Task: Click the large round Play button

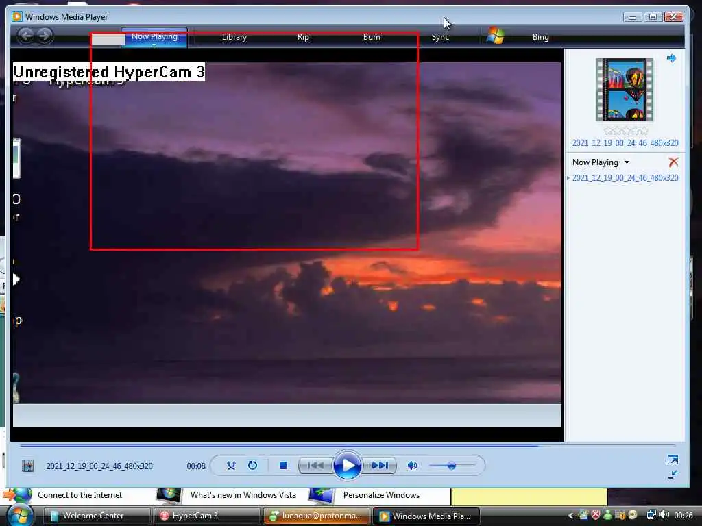Action: pos(347,465)
